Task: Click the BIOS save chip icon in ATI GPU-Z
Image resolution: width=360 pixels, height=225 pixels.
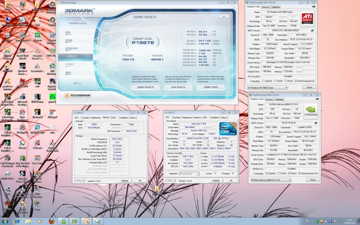Action: (312, 30)
